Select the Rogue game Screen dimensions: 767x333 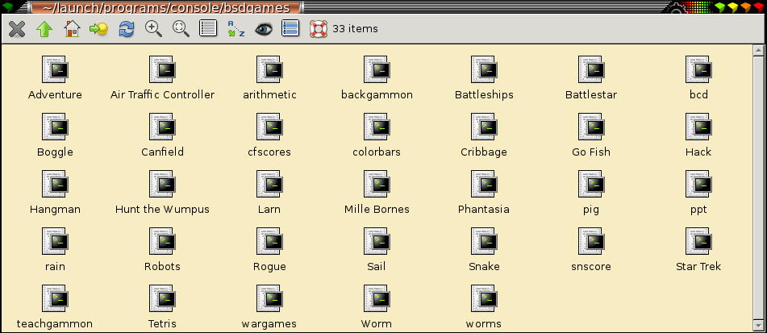click(269, 250)
